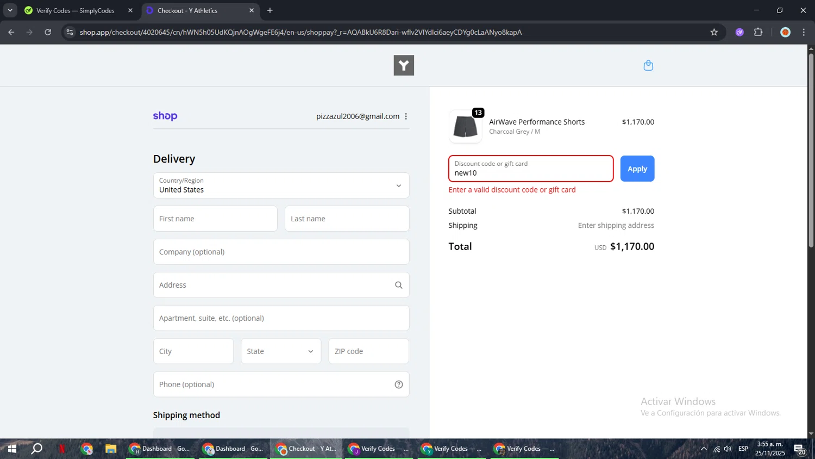Reload the checkout page
Viewport: 815px width, 459px height.
click(48, 32)
